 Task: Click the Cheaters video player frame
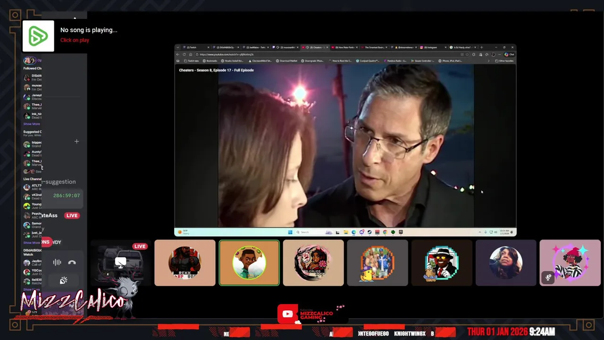345,146
